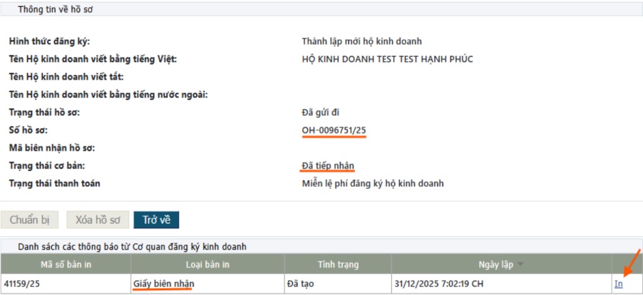Click the 'Trở về' button

pos(156,219)
